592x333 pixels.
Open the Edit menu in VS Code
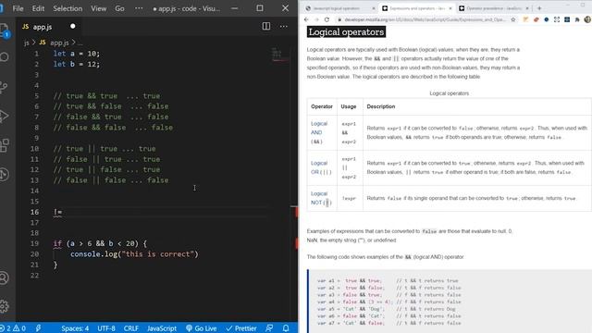(x=38, y=8)
